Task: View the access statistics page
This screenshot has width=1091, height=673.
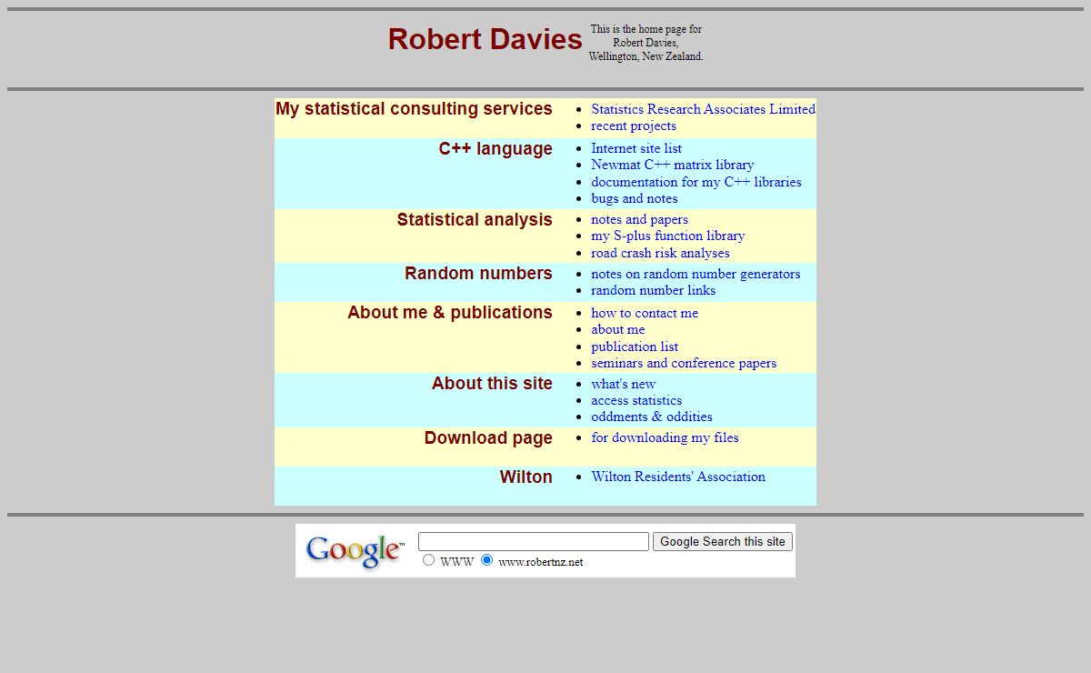Action: [x=636, y=400]
